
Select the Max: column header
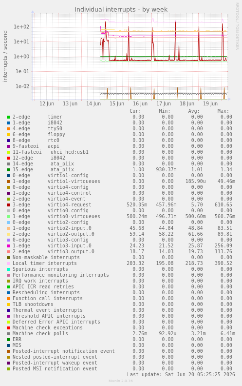pos(223,111)
